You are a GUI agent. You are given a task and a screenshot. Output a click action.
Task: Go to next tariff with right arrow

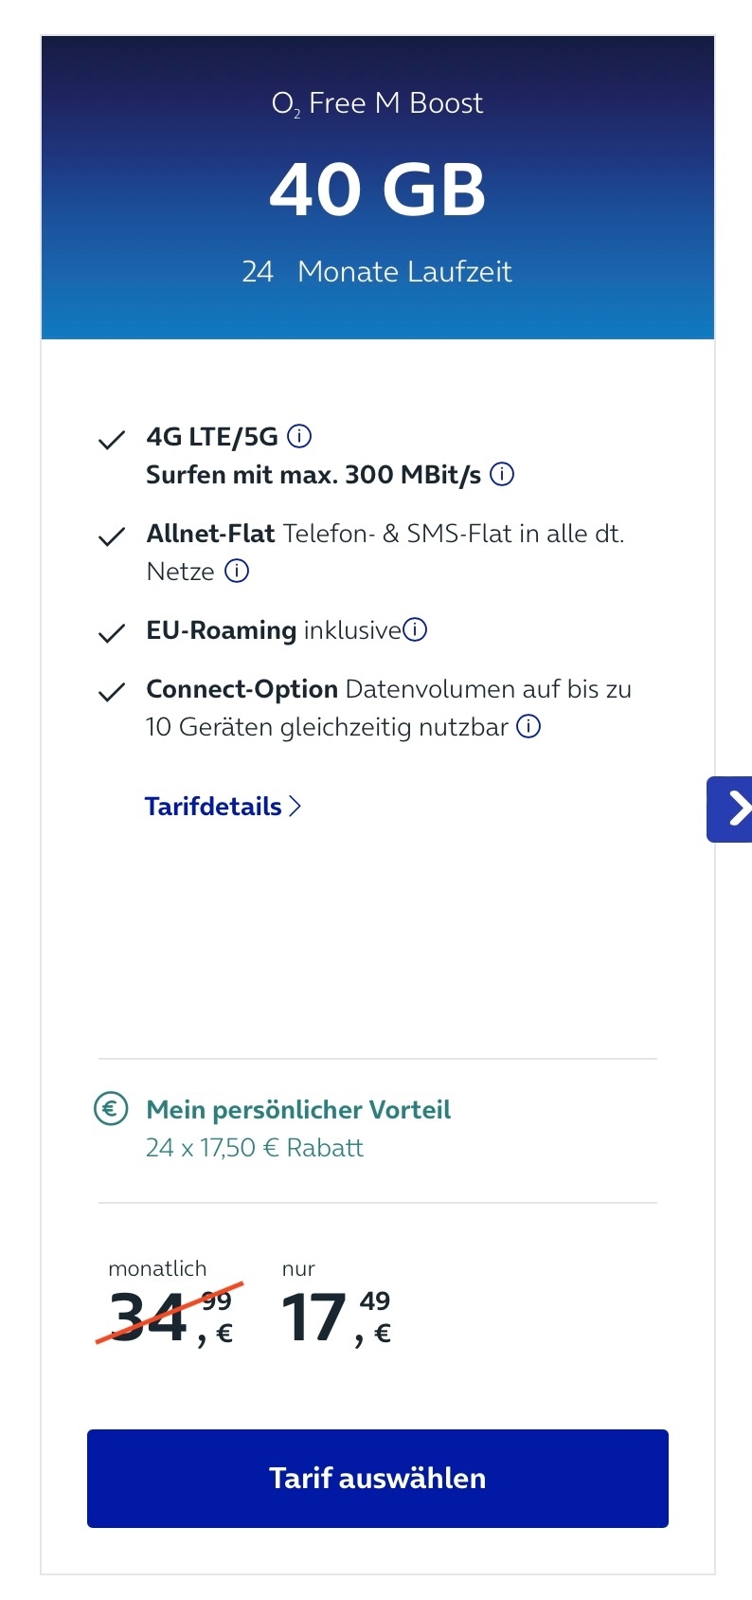click(x=729, y=809)
